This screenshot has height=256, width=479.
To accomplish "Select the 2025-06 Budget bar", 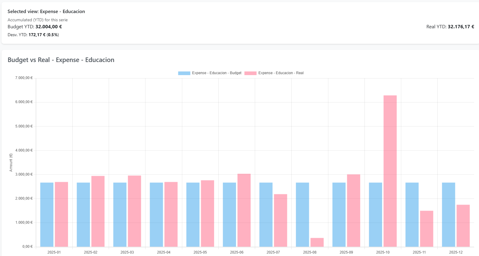I will [x=229, y=215].
